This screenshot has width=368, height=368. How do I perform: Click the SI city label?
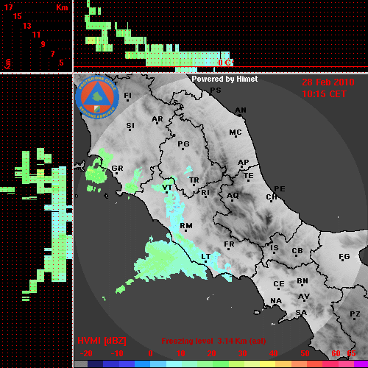130,126
